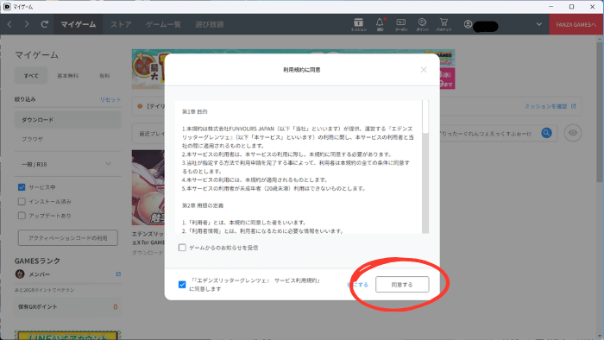Click the user account profile icon
Viewport: 604px width, 340px height.
(468, 24)
